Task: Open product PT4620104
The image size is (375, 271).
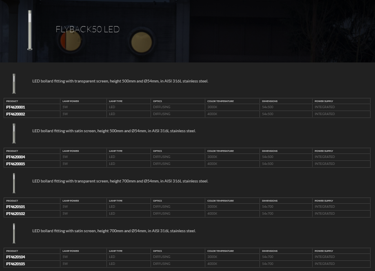Action: coord(16,257)
